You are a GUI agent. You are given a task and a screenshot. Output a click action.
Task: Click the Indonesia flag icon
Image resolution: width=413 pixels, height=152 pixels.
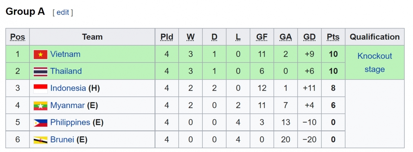point(40,89)
